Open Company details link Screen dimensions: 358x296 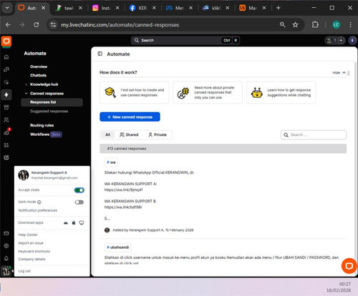point(32,259)
